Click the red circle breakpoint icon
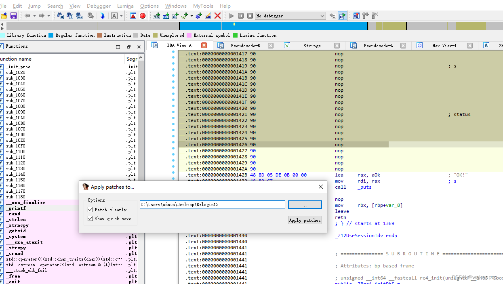Image resolution: width=503 pixels, height=284 pixels. pyautogui.click(x=143, y=16)
